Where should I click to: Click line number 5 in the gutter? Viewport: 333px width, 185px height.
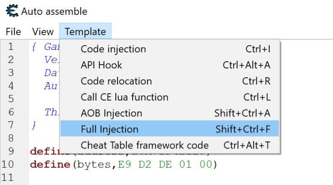click(10, 99)
